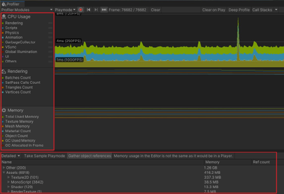Screen dimensions: 284x194
Task: Click the 1ms (1000FPS) chart label
Action: point(69,60)
